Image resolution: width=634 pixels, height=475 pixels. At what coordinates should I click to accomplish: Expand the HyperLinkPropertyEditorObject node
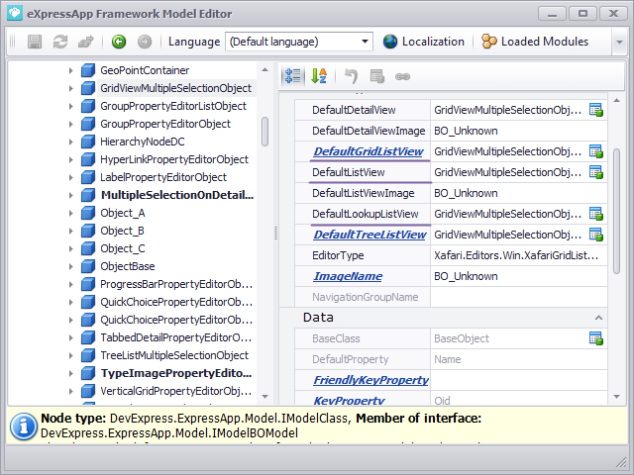70,159
